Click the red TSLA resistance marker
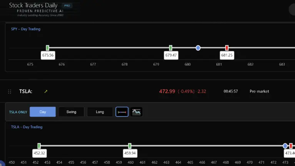The height and width of the screenshot is (166, 295). click(291, 146)
